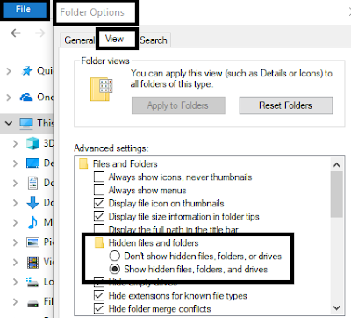
Task: Expand the Downloads tree node
Action: 15,203
